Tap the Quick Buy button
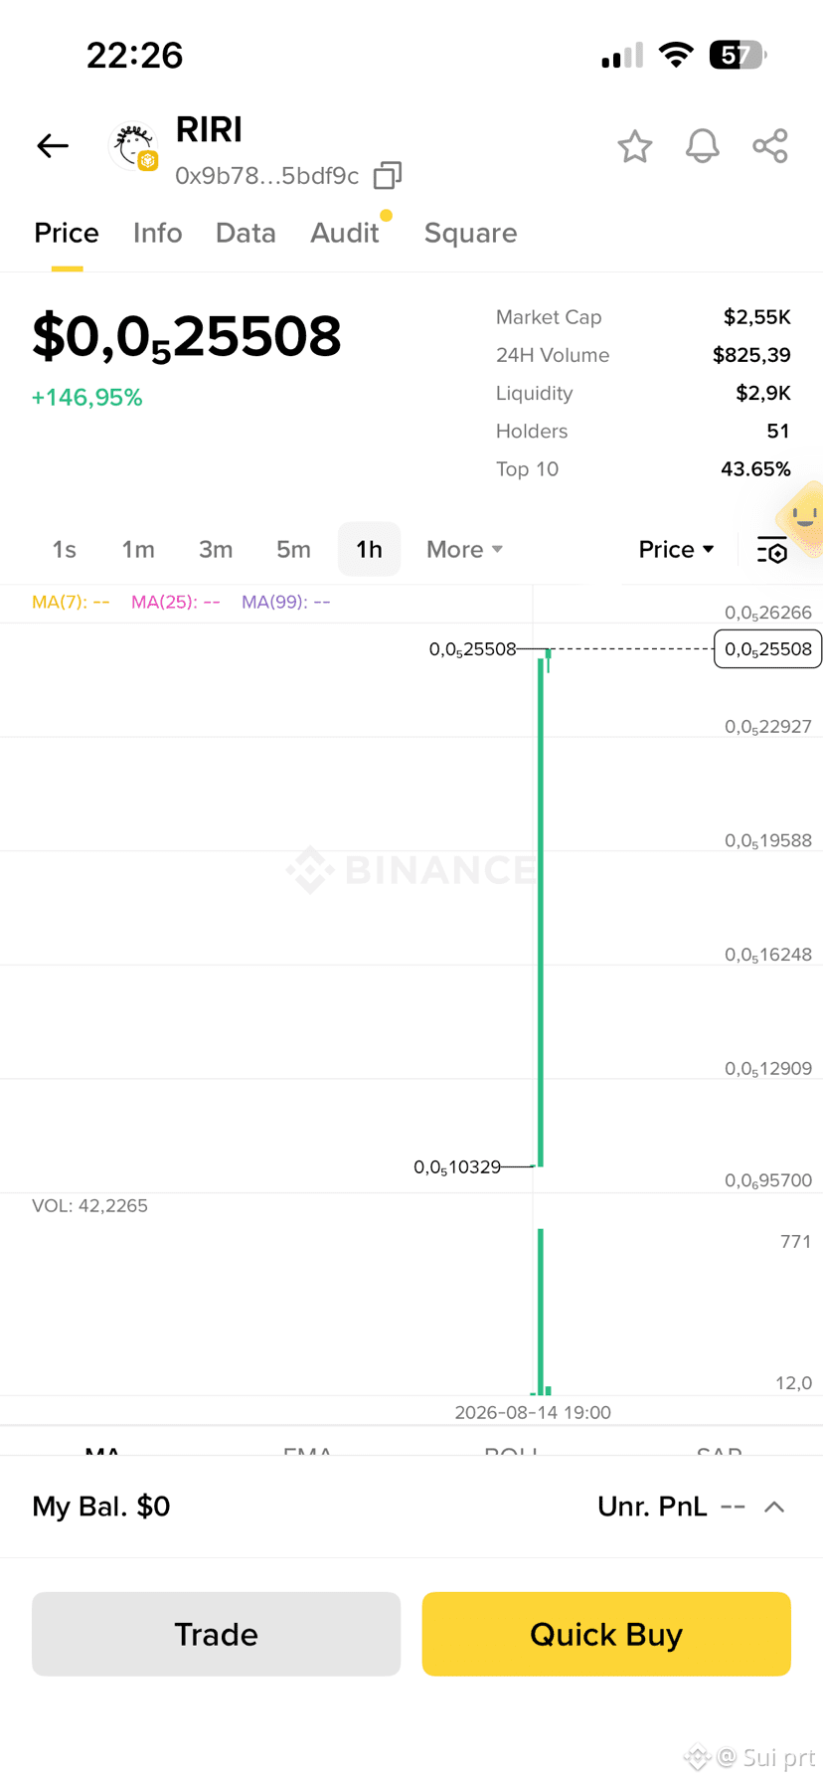This screenshot has height=1782, width=823. click(606, 1634)
